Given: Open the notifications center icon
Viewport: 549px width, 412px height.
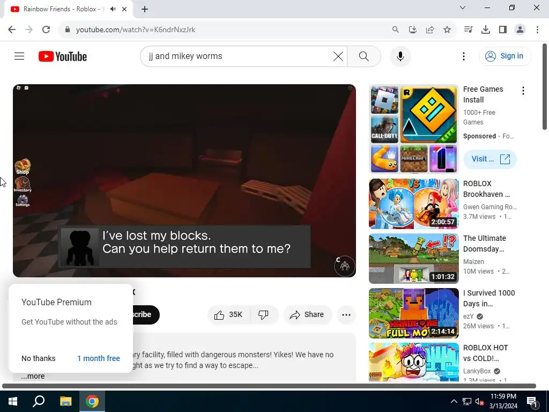Looking at the screenshot, I should point(532,401).
